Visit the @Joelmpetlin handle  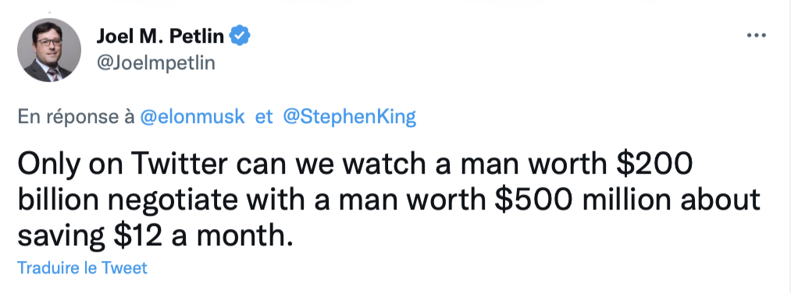[x=155, y=63]
